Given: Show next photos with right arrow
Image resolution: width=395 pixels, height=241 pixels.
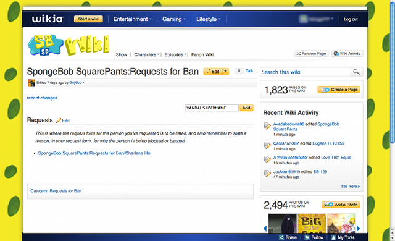Looking at the screenshot, I should (358, 229).
